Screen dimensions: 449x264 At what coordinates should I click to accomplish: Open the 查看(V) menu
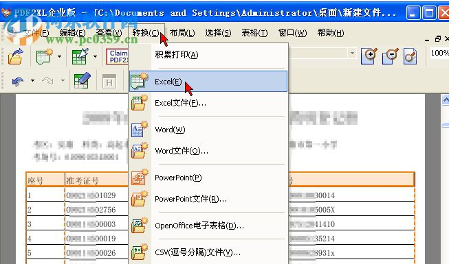[x=109, y=33]
